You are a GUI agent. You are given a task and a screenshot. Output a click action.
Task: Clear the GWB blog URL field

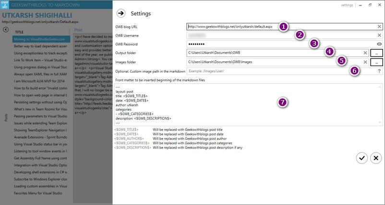tap(379, 26)
